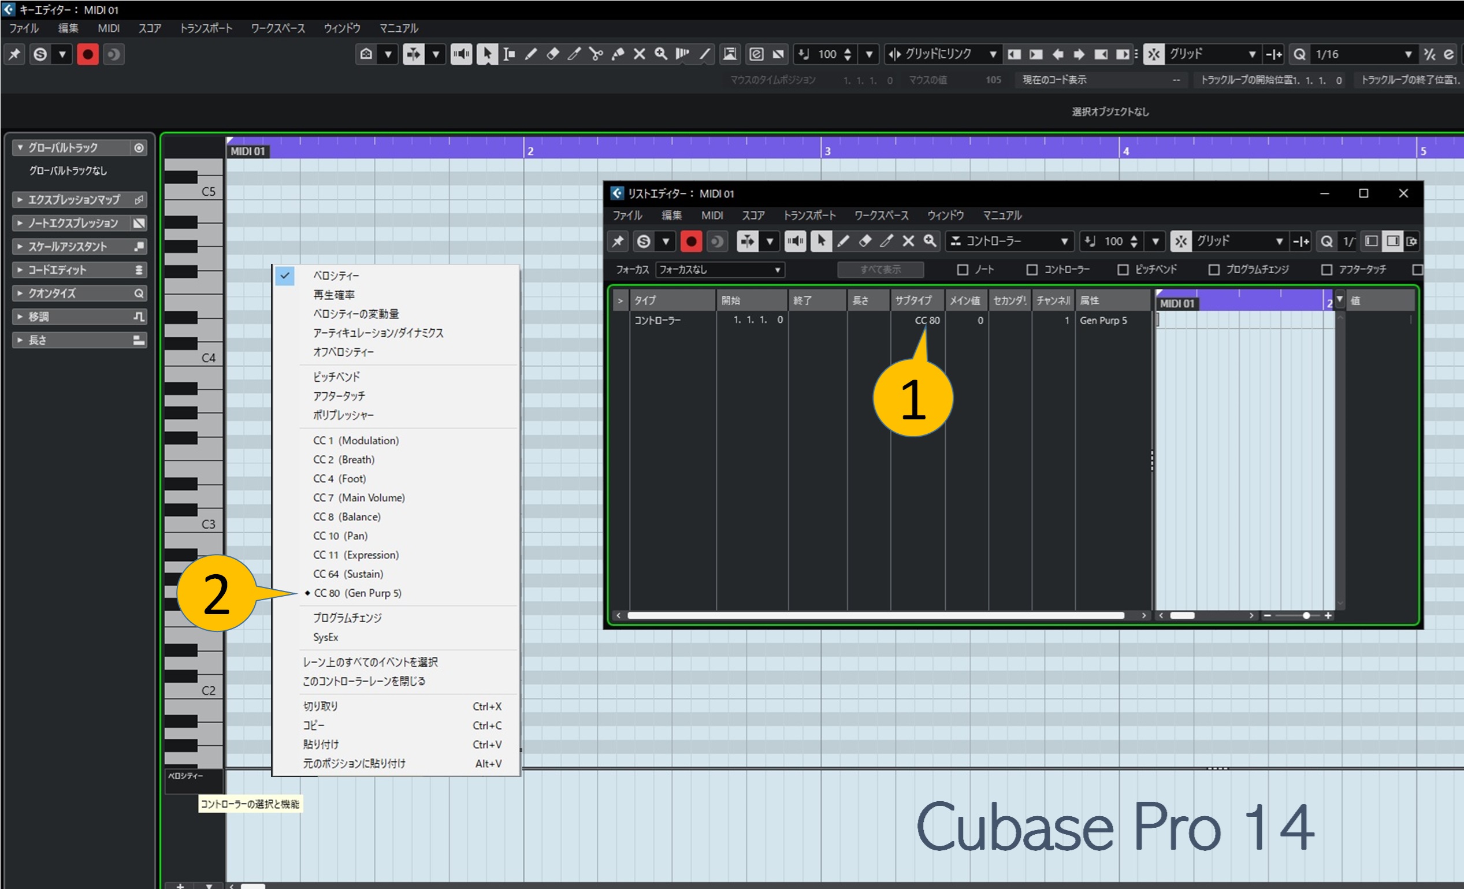Image resolution: width=1464 pixels, height=889 pixels.
Task: Click the サブタイプ column header
Action: coord(917,301)
